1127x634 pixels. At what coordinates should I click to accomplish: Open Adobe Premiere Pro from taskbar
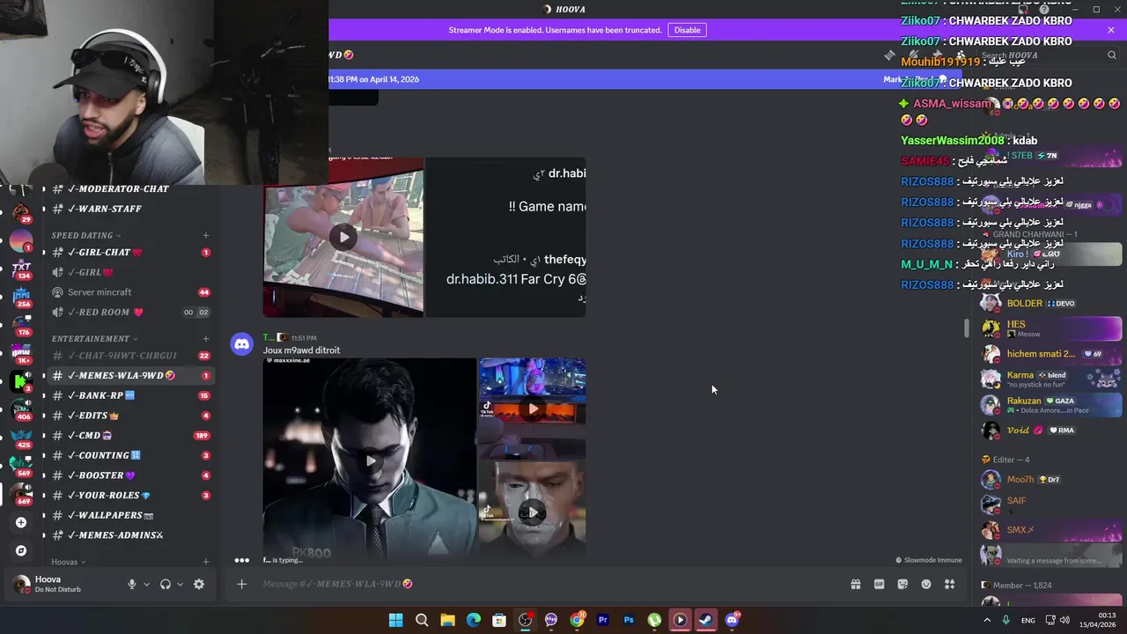pyautogui.click(x=603, y=620)
